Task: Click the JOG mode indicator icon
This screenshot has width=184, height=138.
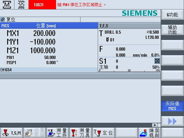Action: [21, 5]
